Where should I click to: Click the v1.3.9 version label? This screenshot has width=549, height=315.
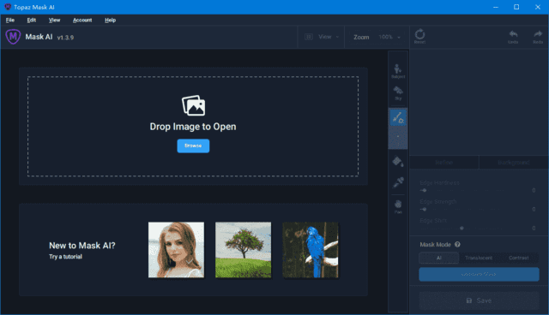click(x=65, y=38)
